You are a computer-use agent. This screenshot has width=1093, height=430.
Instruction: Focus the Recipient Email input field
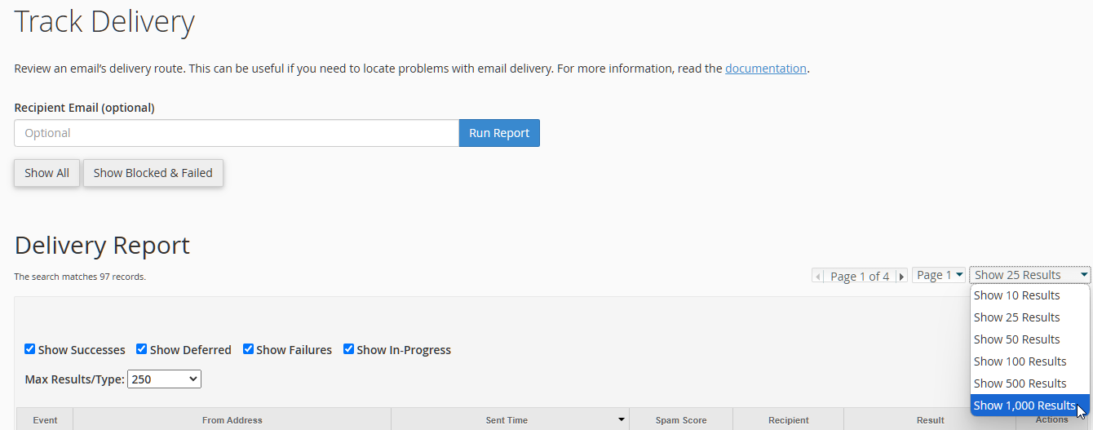click(237, 133)
